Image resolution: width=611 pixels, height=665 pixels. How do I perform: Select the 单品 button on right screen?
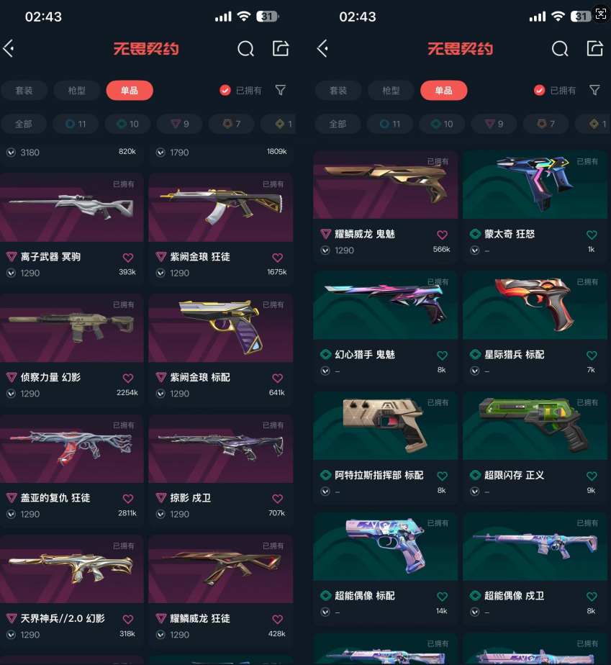443,91
